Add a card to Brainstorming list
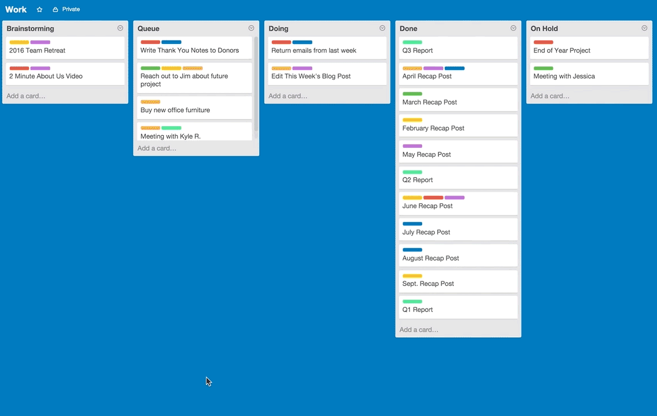The width and height of the screenshot is (657, 416). (26, 96)
